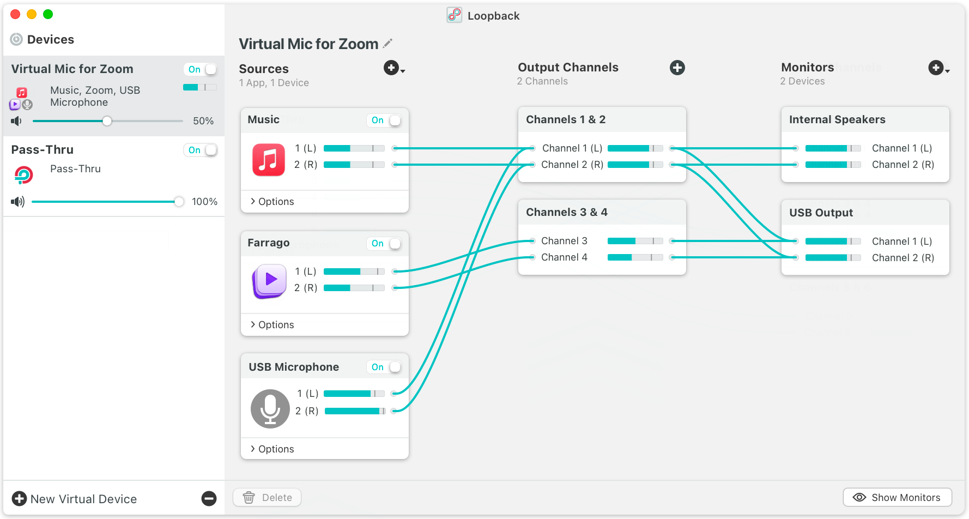This screenshot has height=519, width=969.
Task: Select the USB Output monitor block
Action: 865,238
